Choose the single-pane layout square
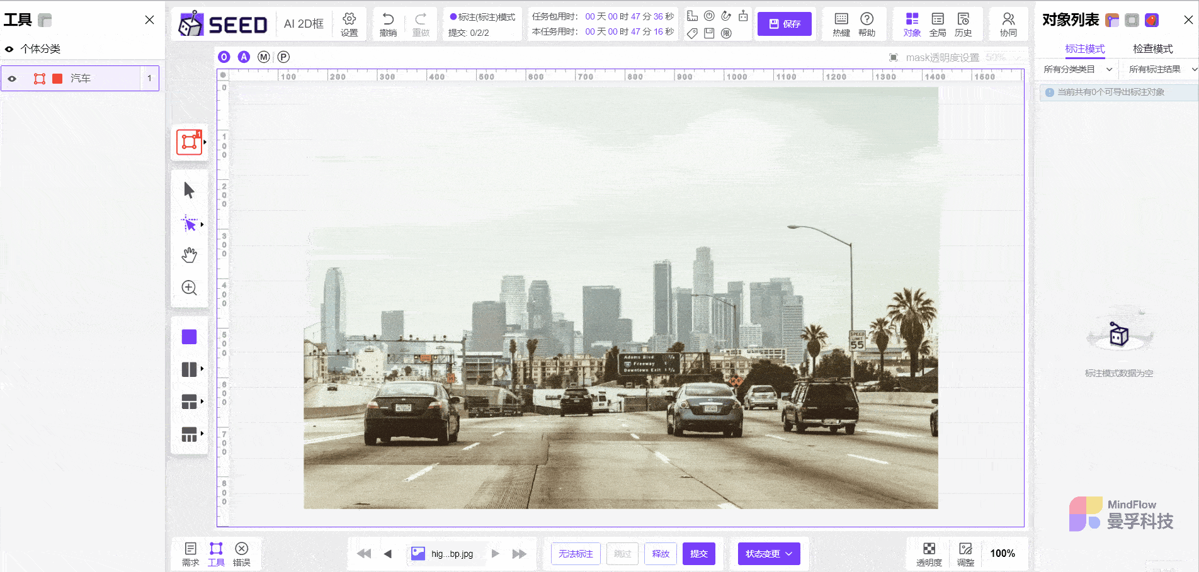This screenshot has width=1199, height=572. pyautogui.click(x=189, y=337)
